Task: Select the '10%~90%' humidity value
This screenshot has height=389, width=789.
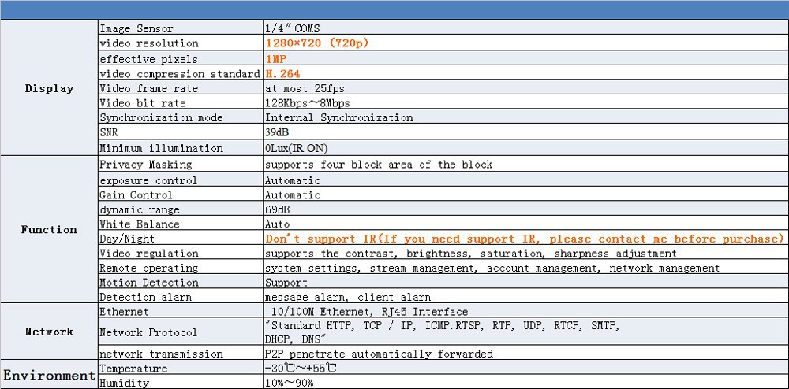Action: click(x=289, y=383)
